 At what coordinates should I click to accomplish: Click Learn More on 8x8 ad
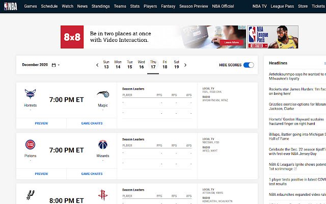coord(231,42)
